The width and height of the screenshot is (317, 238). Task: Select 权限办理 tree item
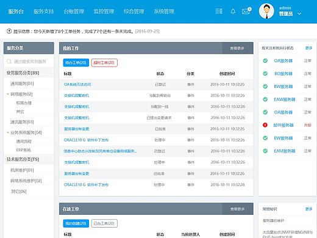(x=24, y=103)
